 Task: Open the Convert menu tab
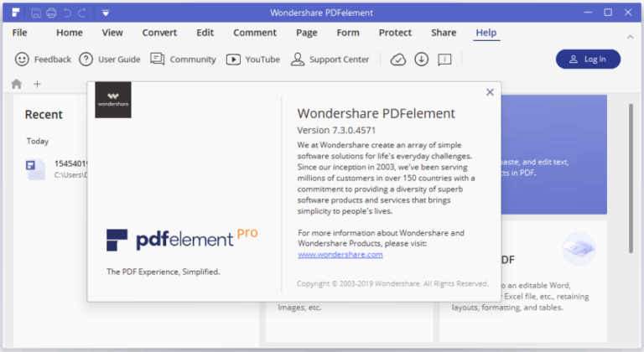coord(159,33)
